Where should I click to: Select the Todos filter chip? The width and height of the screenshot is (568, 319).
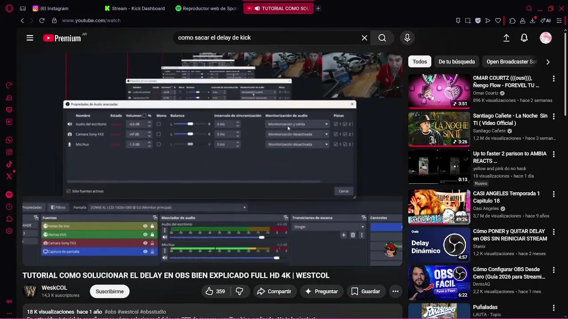tap(420, 62)
